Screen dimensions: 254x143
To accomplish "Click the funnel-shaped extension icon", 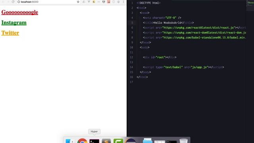I will [x=89, y=2].
